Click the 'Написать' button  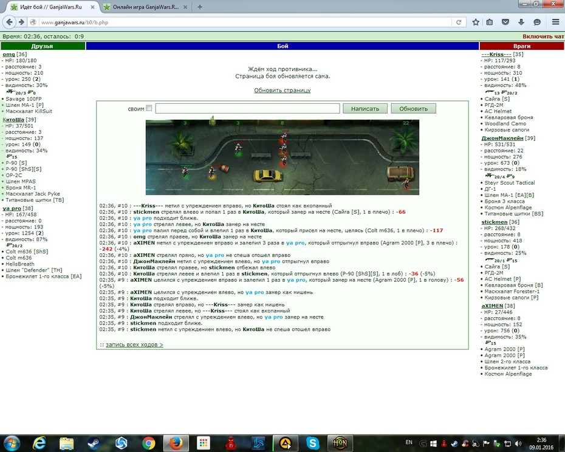365,109
